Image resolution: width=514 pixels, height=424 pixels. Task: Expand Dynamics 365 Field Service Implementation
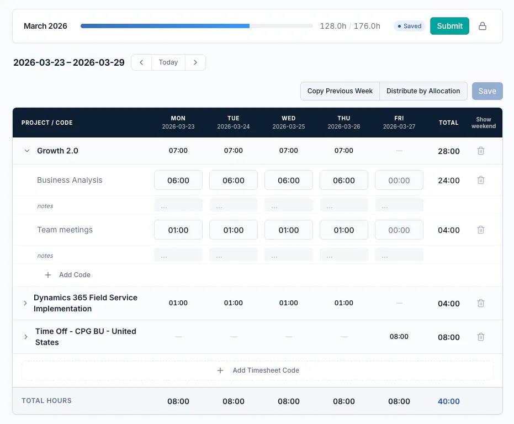(x=25, y=303)
